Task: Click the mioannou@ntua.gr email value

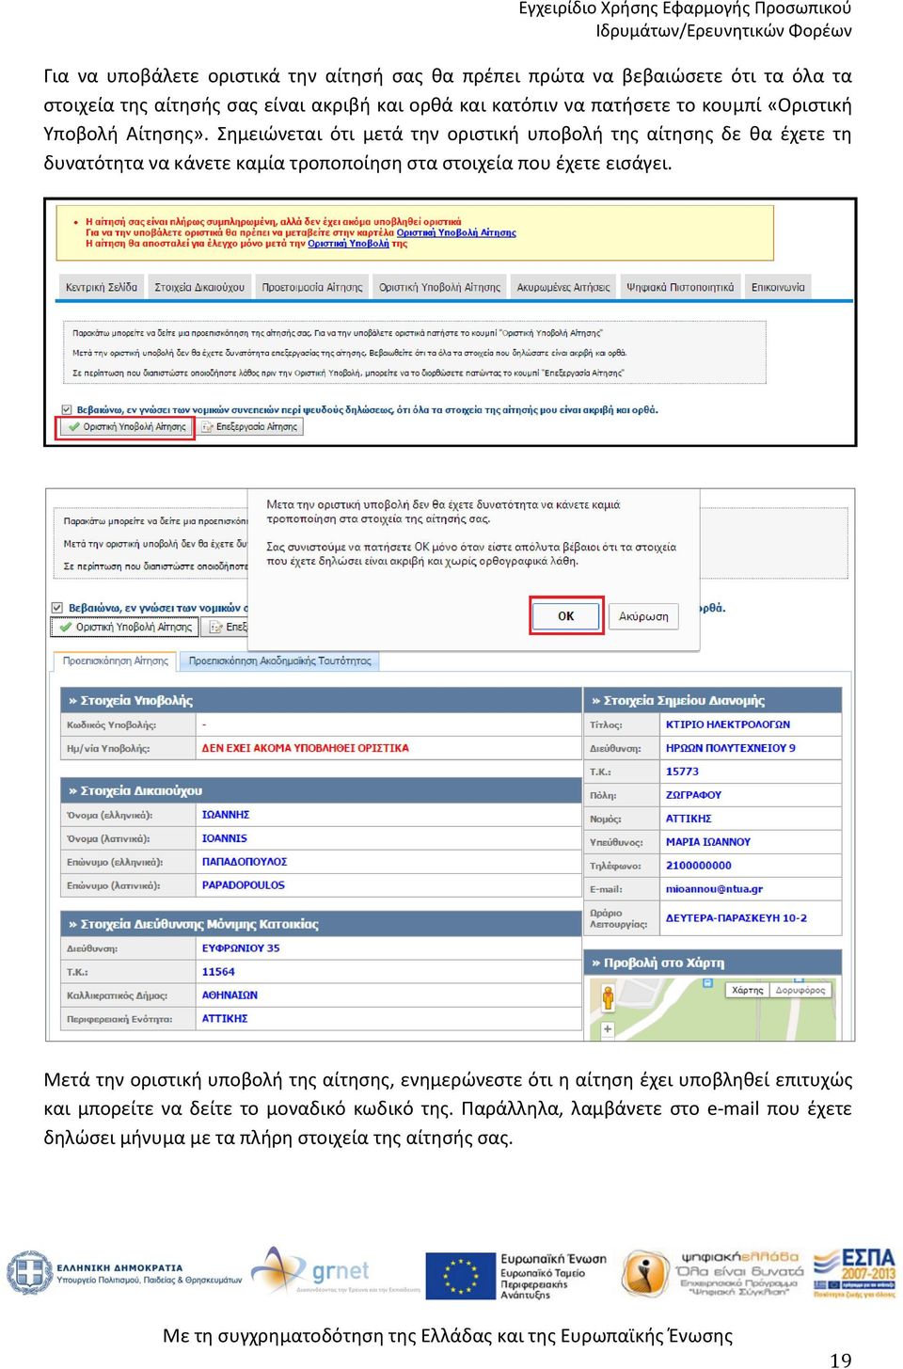Action: click(x=714, y=889)
